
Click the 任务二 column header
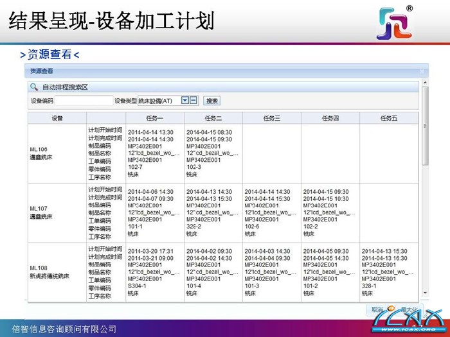[213, 118]
